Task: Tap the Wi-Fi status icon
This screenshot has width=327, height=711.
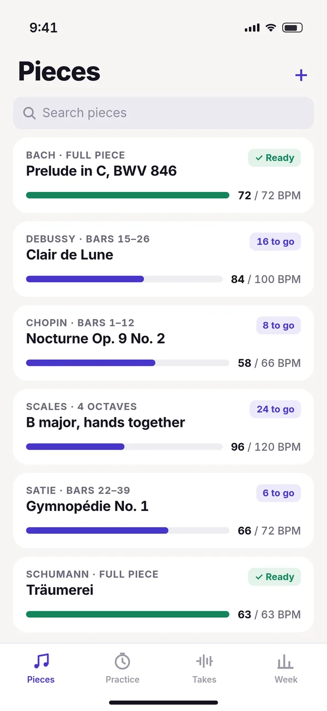Action: click(x=271, y=28)
